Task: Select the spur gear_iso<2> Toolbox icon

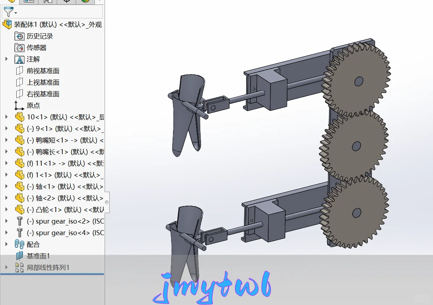Action: click(x=19, y=221)
